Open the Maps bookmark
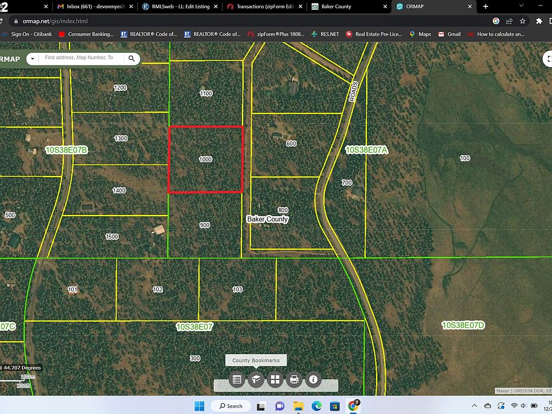This screenshot has width=552, height=414. coord(420,34)
